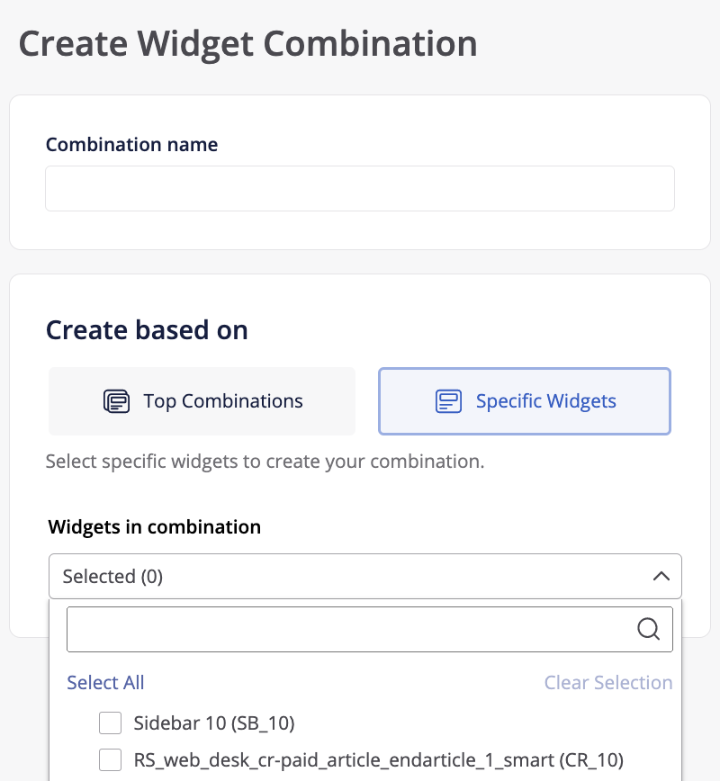Screen dimensions: 720x781
Task: Click the widget search box
Action: tap(360, 629)
